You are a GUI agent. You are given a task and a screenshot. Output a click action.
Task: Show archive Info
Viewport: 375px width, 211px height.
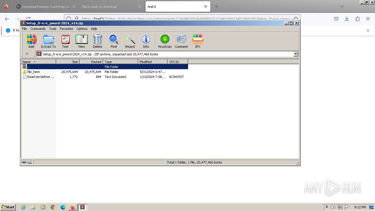click(x=146, y=41)
